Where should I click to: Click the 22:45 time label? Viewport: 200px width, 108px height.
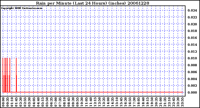coord(173,102)
